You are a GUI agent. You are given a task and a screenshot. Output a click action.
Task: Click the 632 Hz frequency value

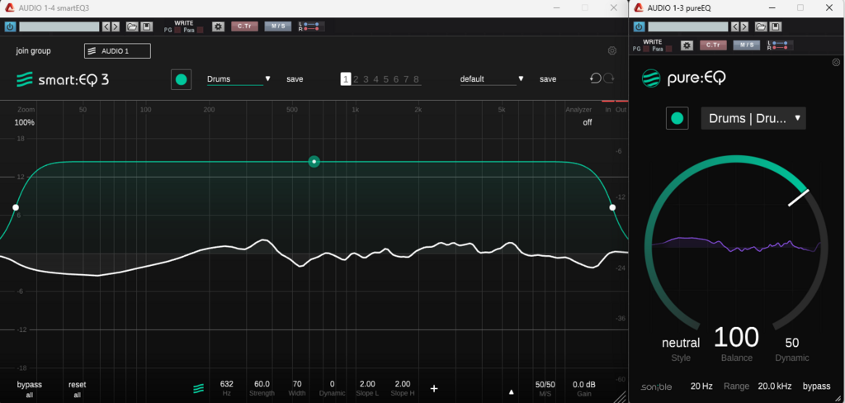[227, 384]
